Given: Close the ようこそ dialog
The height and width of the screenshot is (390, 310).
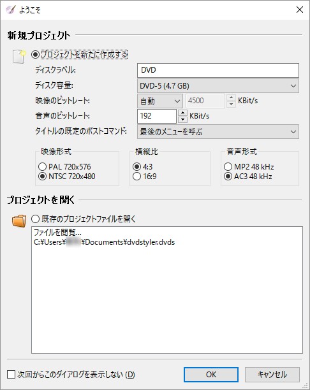Looking at the screenshot, I should click(x=300, y=10).
